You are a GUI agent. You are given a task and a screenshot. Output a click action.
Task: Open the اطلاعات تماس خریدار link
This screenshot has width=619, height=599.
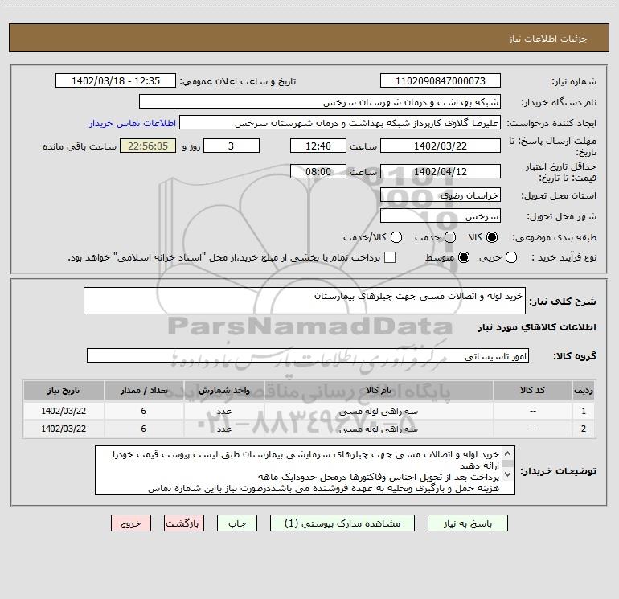pyautogui.click(x=133, y=123)
